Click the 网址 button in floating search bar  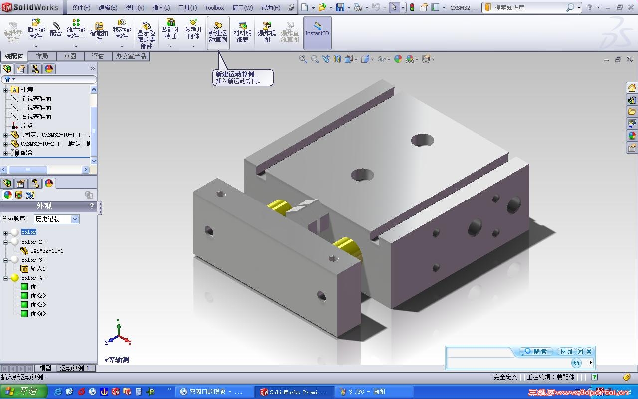[567, 352]
